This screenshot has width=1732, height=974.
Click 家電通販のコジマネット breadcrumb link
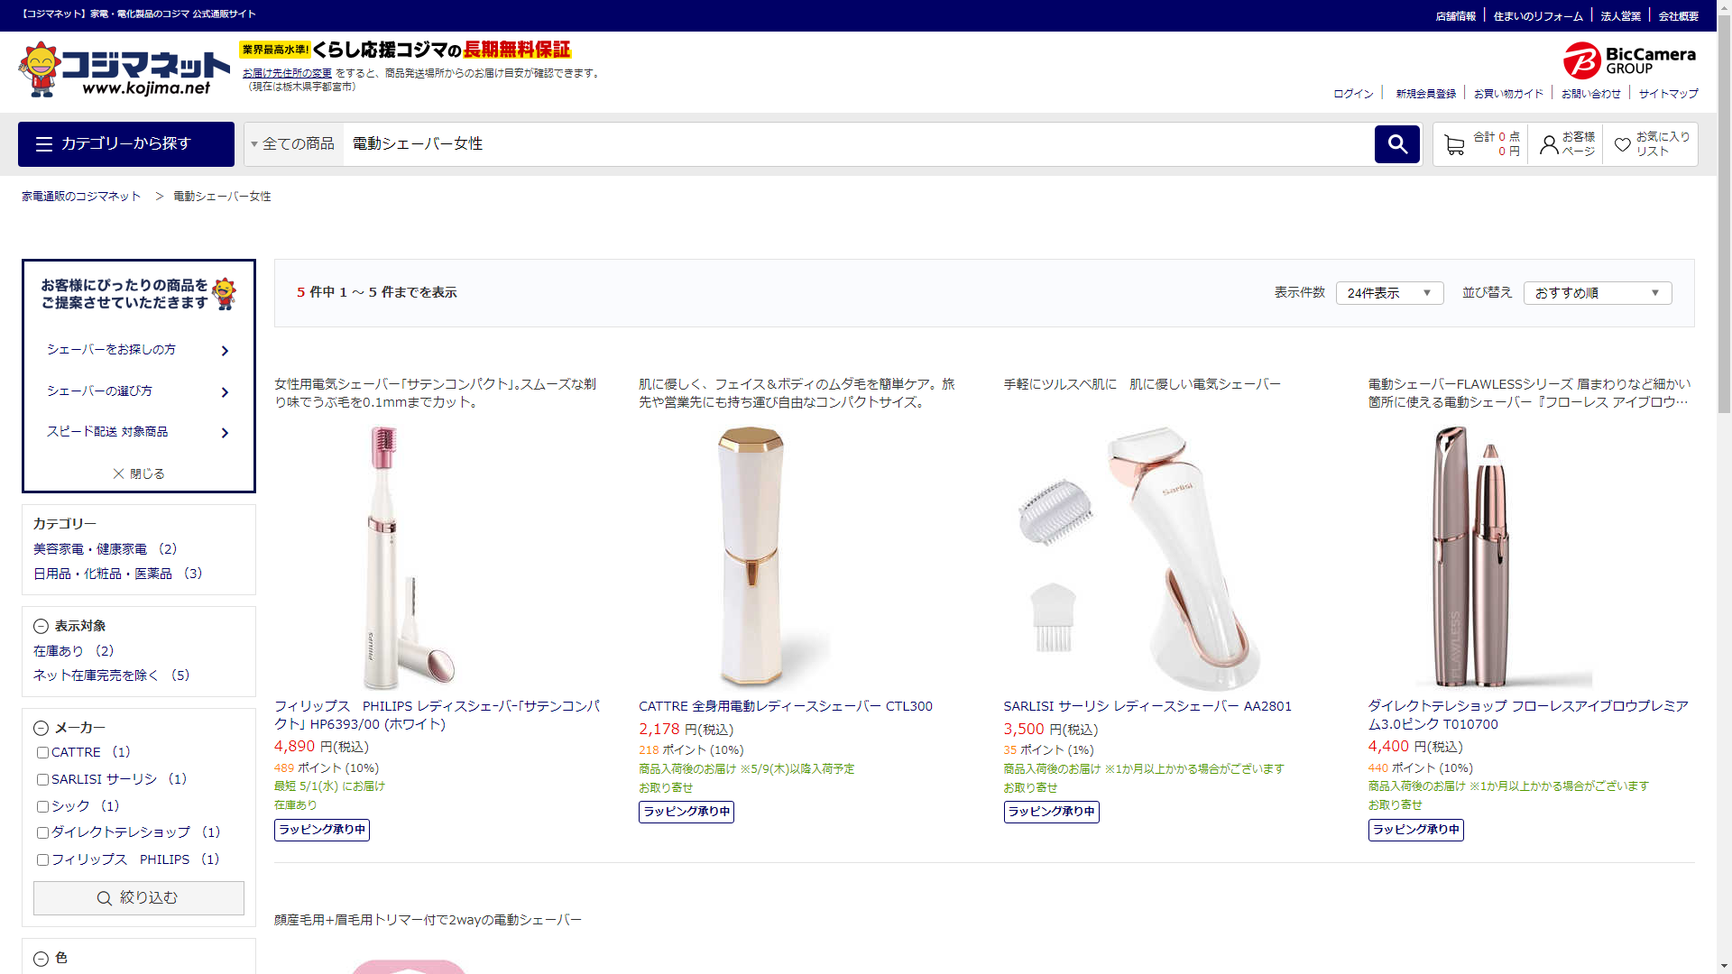pos(81,197)
